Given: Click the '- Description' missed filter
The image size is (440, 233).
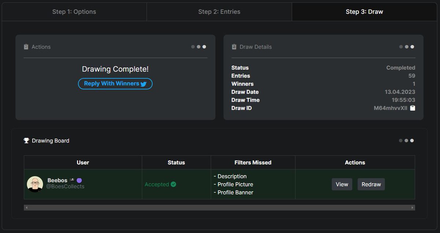Looking at the screenshot, I should pos(230,176).
